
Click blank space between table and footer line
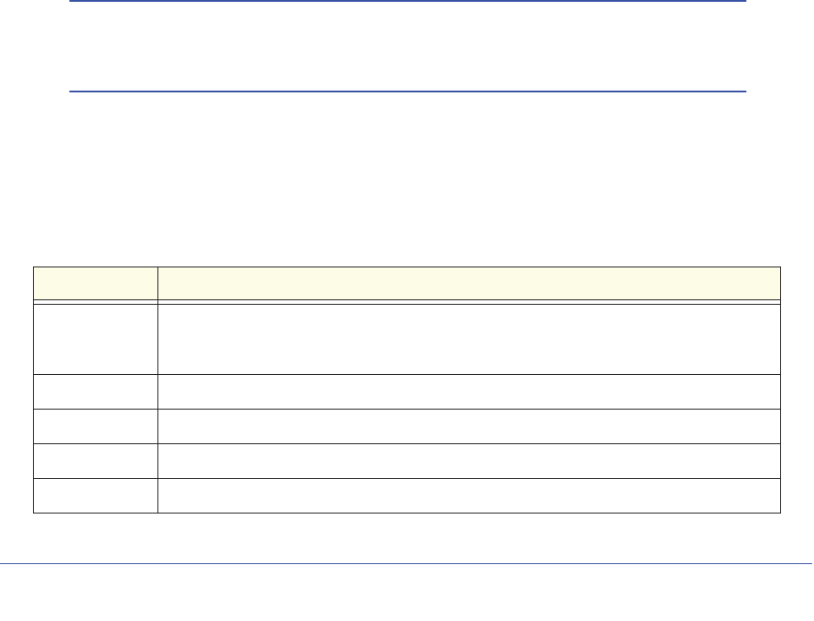coord(407,537)
